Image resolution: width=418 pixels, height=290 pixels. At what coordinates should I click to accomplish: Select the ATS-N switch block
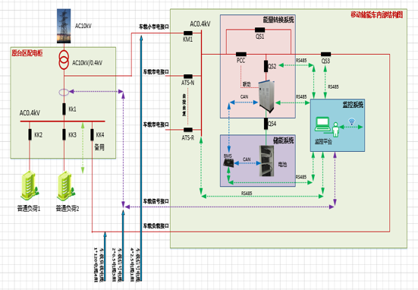[x=188, y=77]
